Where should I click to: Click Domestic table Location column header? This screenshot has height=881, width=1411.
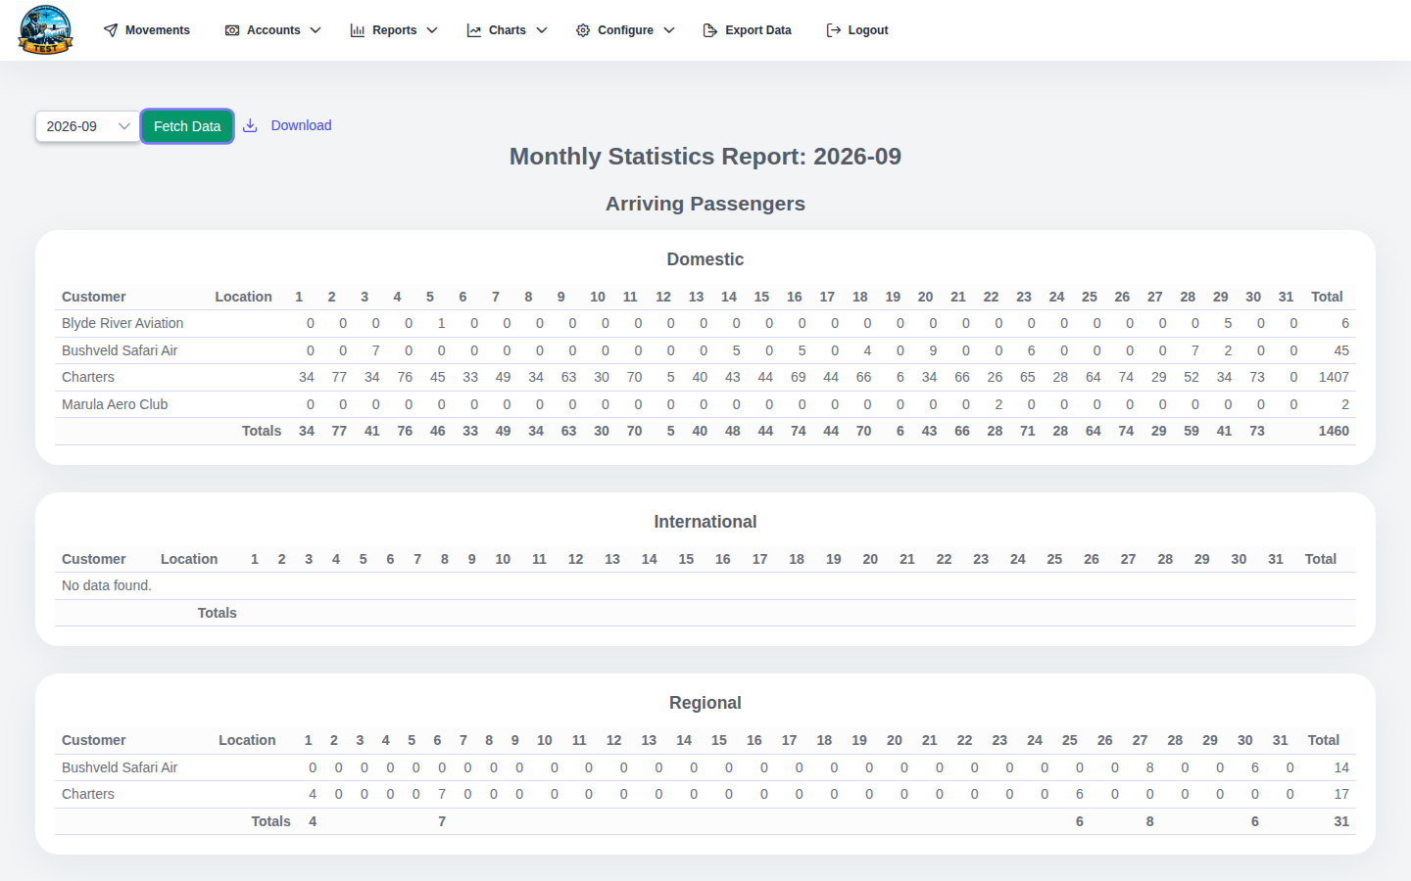pyautogui.click(x=244, y=297)
